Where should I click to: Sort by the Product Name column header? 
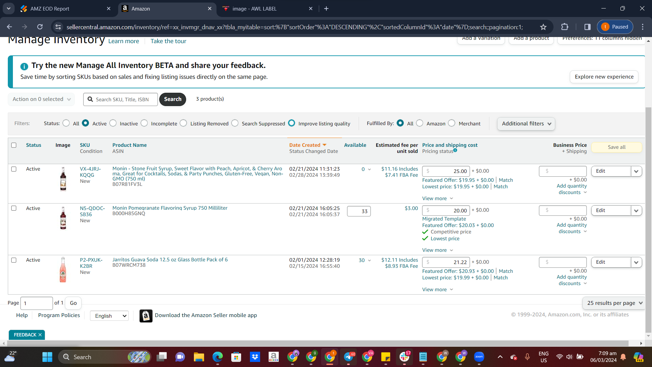pyautogui.click(x=129, y=145)
